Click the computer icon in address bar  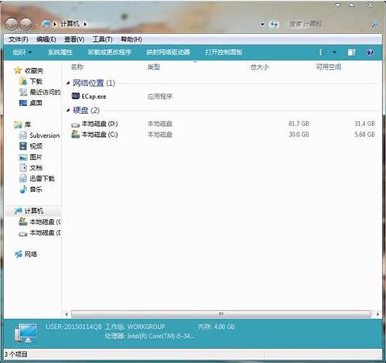[46, 24]
